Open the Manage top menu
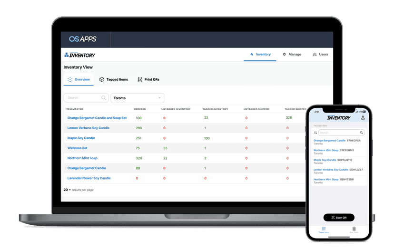 (x=292, y=54)
